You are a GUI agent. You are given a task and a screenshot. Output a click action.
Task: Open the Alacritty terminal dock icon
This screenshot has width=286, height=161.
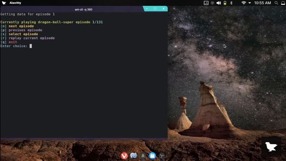tap(143, 156)
